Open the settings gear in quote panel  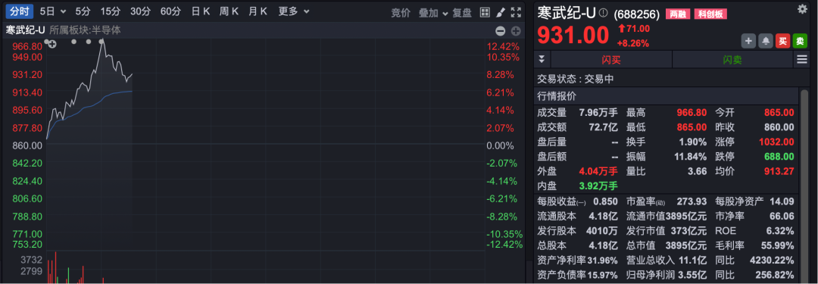[x=802, y=9]
